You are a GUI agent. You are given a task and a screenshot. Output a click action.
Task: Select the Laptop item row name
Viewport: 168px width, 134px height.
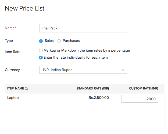tap(13, 98)
